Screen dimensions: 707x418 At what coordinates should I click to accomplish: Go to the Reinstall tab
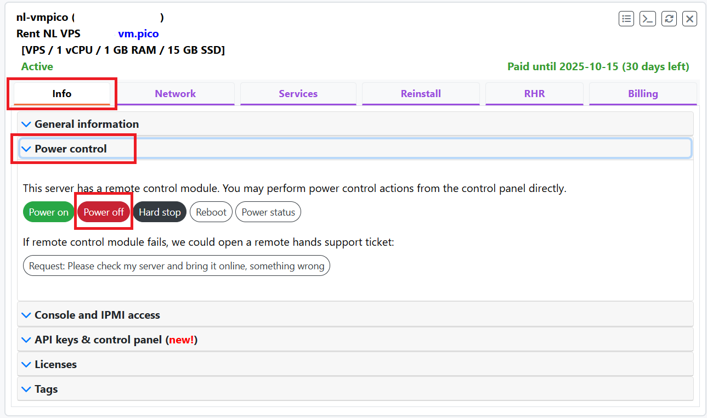(x=421, y=94)
